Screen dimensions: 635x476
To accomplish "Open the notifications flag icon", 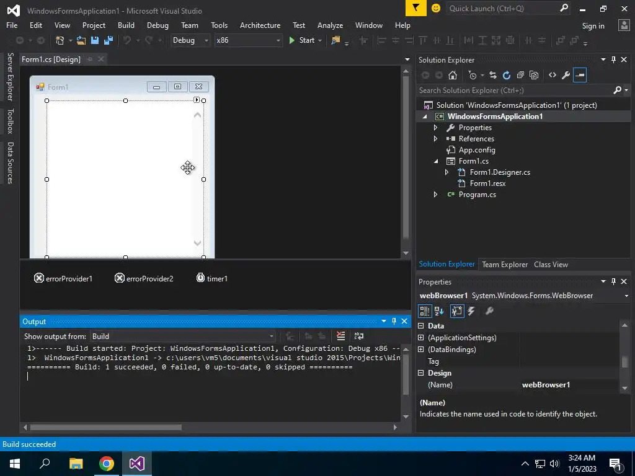I will point(416,8).
